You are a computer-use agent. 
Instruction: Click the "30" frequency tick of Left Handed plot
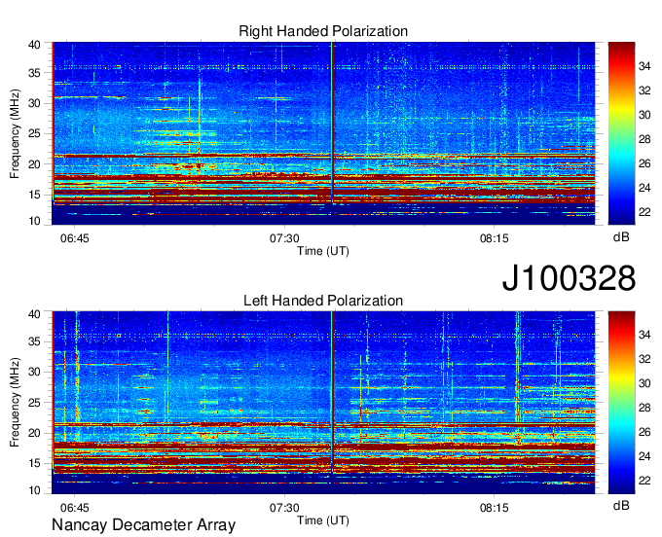34,372
